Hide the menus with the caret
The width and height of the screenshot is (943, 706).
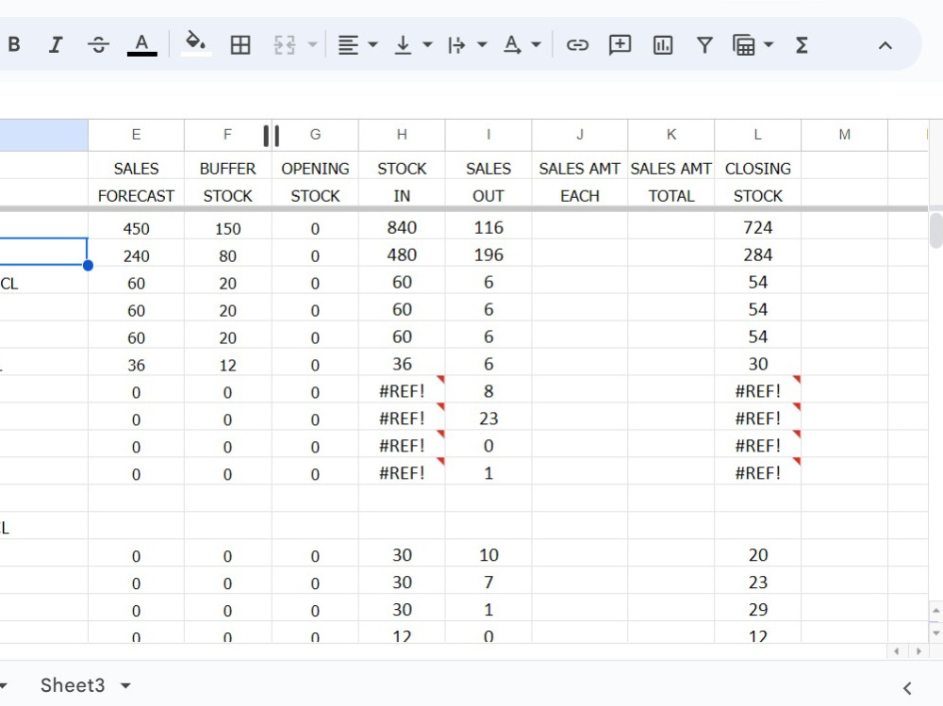pos(885,45)
